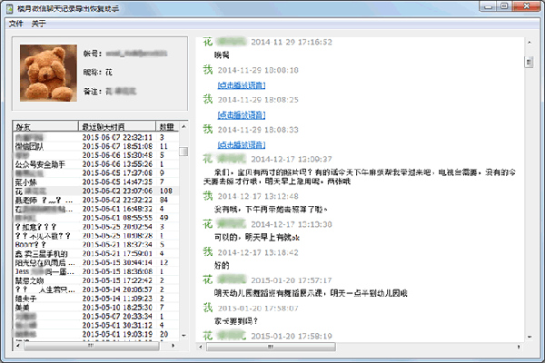Viewport: 545px width, 363px height.
Task: Click the friend list scroll down arrow
Action: coord(184,336)
